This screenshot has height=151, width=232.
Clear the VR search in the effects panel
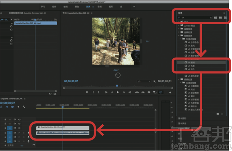pyautogui.click(x=211, y=18)
